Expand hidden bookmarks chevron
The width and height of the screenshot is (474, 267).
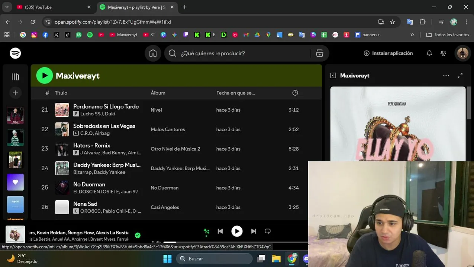[412, 35]
